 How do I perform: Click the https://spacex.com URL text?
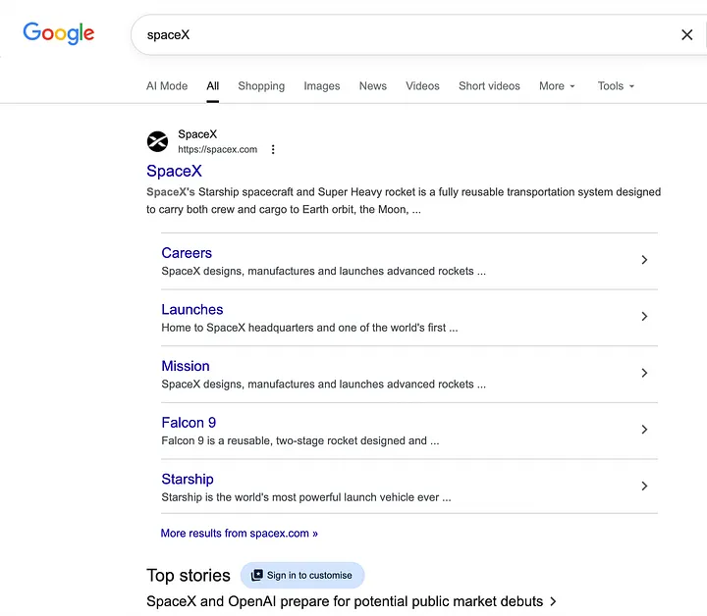[x=217, y=149]
